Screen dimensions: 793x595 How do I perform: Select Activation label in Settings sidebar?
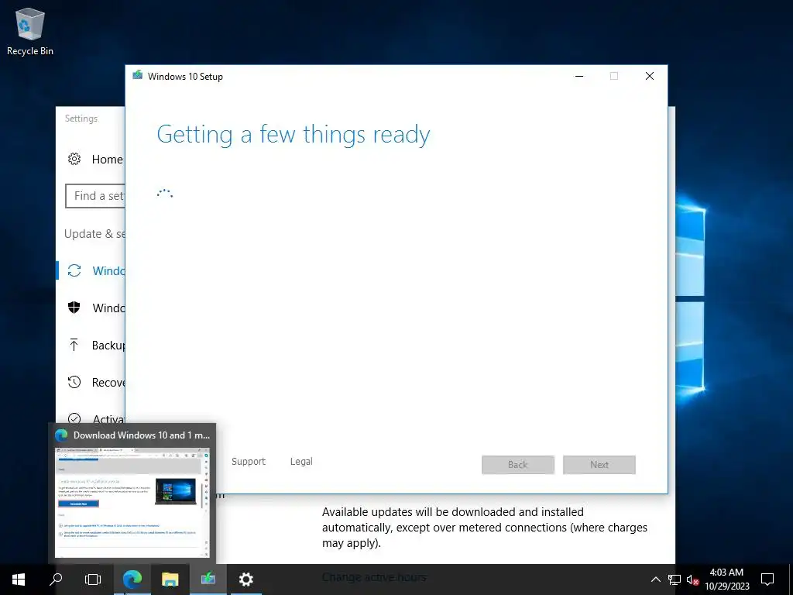pyautogui.click(x=108, y=419)
